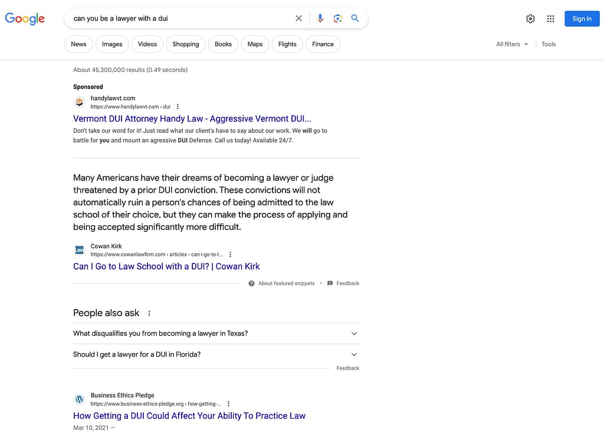Open more options for Cowan Kirk result

tap(230, 255)
